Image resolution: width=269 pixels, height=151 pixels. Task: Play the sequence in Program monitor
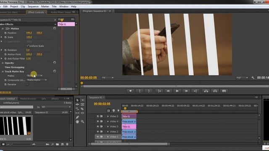click(x=177, y=91)
